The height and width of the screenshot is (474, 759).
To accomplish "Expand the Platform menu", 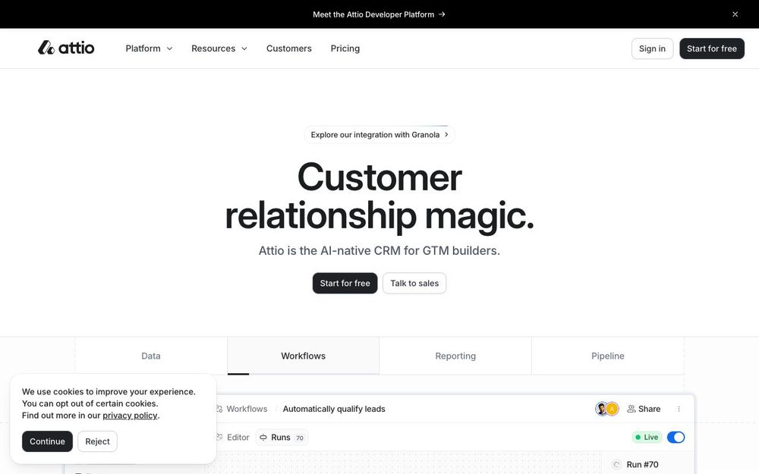I will click(x=149, y=49).
